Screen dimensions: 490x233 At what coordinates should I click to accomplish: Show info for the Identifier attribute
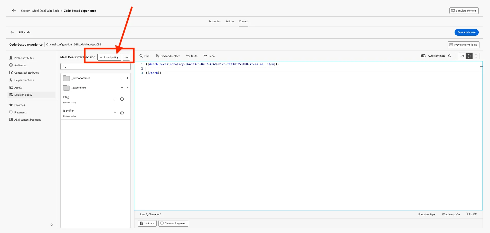[x=122, y=113]
